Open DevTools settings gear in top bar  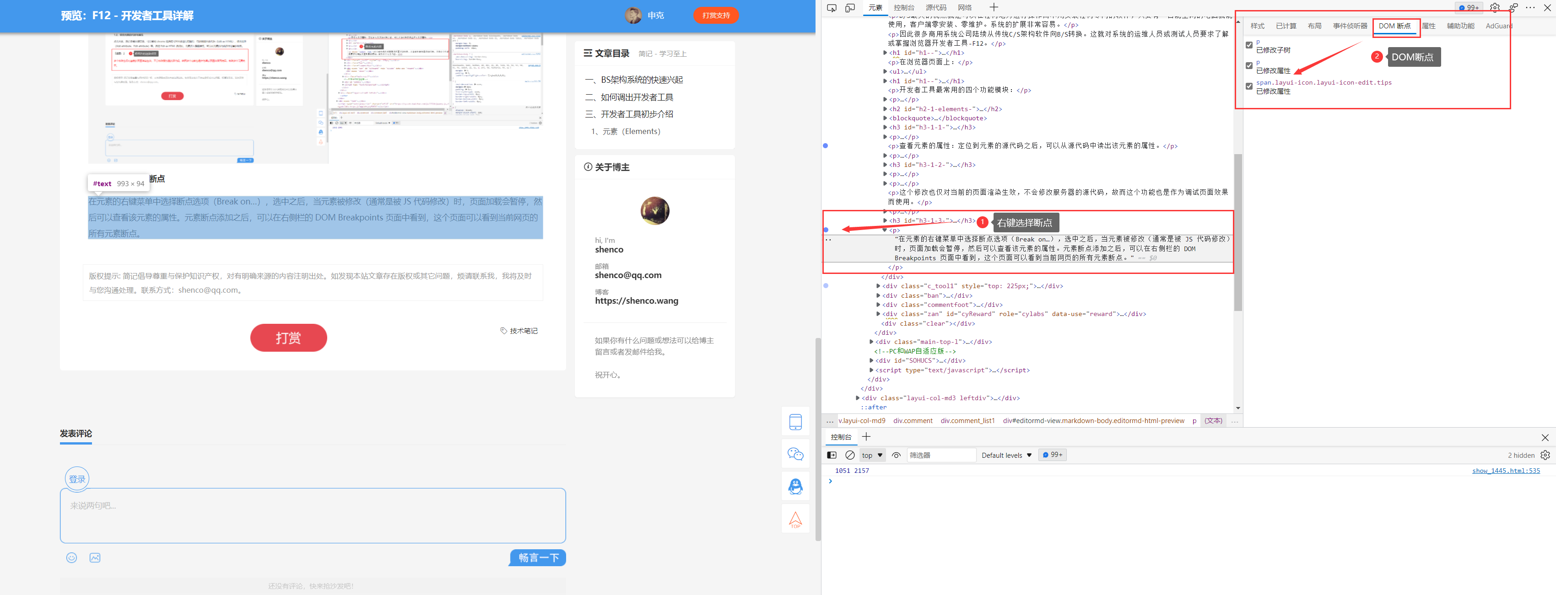pyautogui.click(x=1494, y=8)
